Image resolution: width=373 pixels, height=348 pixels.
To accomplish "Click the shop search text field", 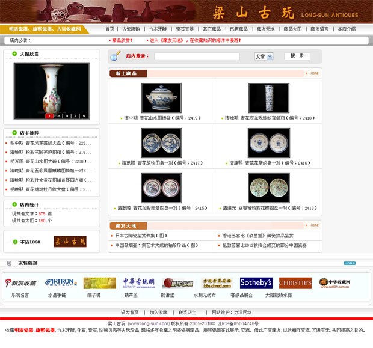I will 197,56.
